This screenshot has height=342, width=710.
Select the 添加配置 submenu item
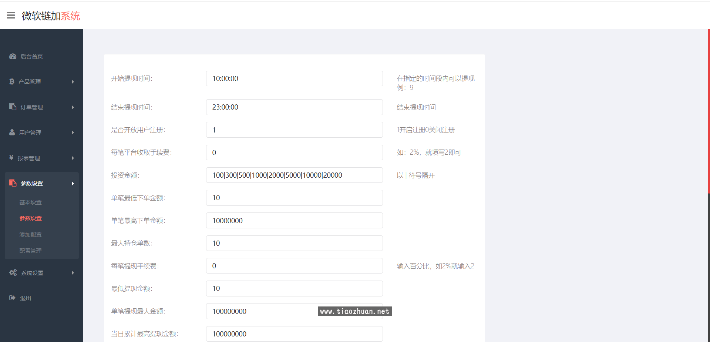pyautogui.click(x=30, y=235)
